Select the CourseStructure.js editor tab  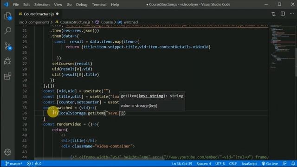(x=39, y=14)
